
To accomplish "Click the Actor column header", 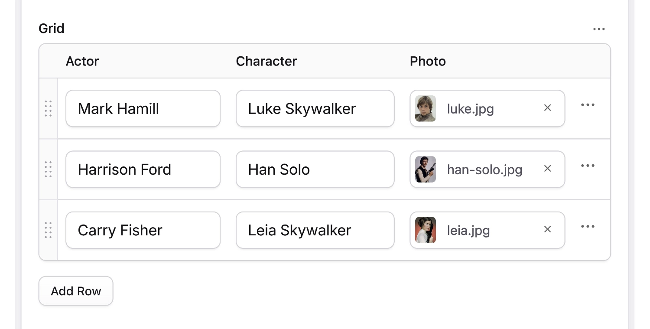I will [82, 61].
